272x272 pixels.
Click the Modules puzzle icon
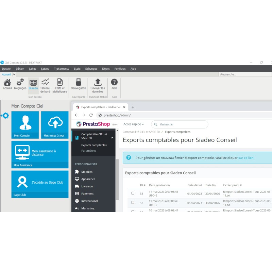[77, 172]
